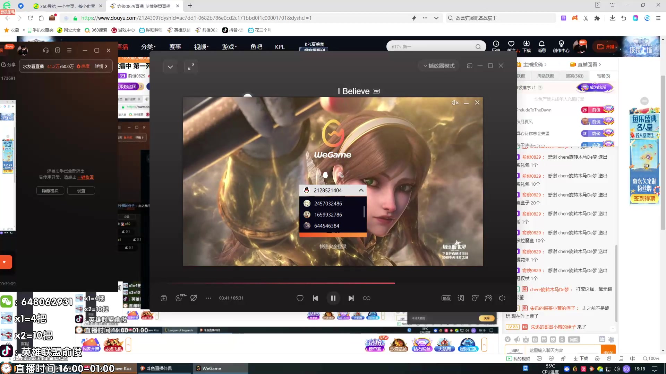The image size is (666, 374).
Task: Open 详情 details for stream popularity
Action: [101, 66]
